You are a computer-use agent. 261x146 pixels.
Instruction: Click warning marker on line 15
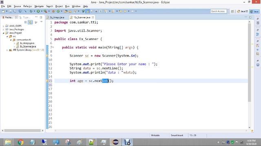(x=47, y=81)
